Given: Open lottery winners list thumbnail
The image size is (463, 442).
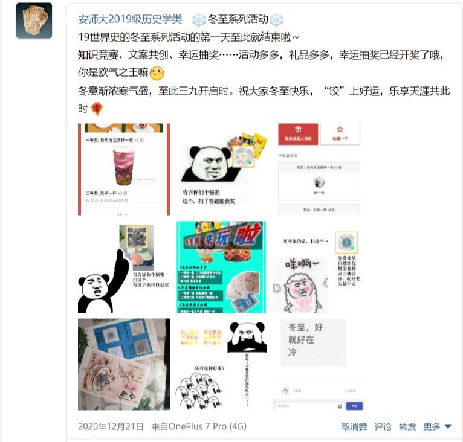Looking at the screenshot, I should (x=319, y=169).
